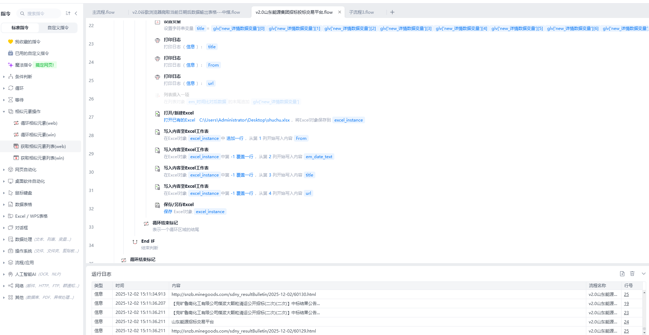Click the Save Excel step icon
The width and height of the screenshot is (649, 335).
157,205
